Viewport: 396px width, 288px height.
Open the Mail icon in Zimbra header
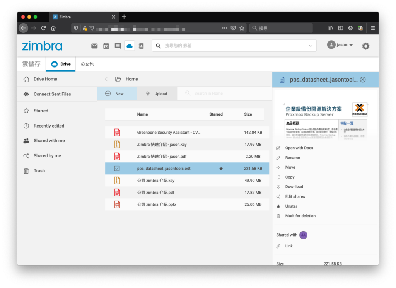click(x=94, y=46)
